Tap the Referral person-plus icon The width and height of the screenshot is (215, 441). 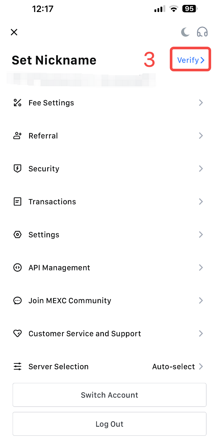tap(17, 136)
